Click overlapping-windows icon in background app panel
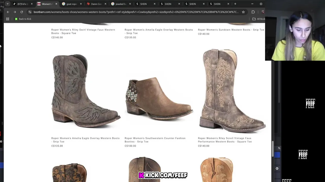This screenshot has height=182, width=325. (x=279, y=148)
